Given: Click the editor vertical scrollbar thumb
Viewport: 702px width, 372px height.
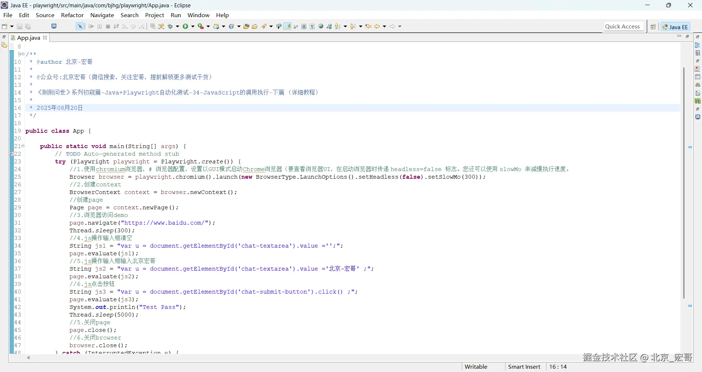Looking at the screenshot, I should click(x=684, y=183).
